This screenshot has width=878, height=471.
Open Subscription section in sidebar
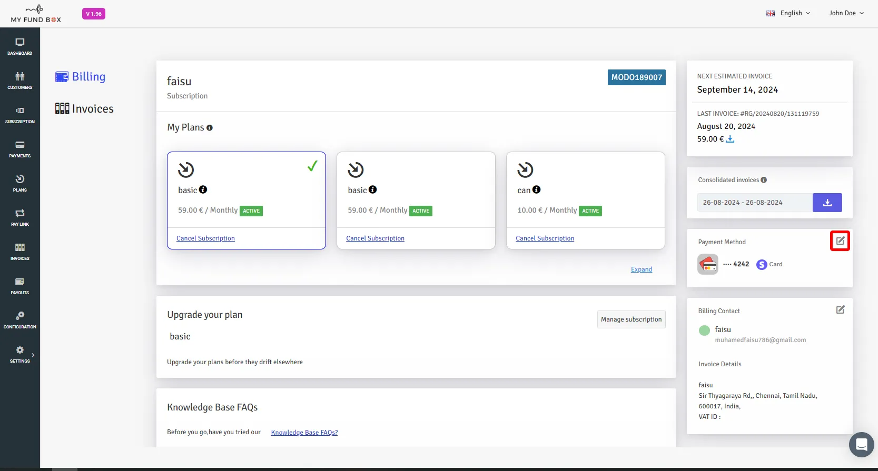click(20, 115)
